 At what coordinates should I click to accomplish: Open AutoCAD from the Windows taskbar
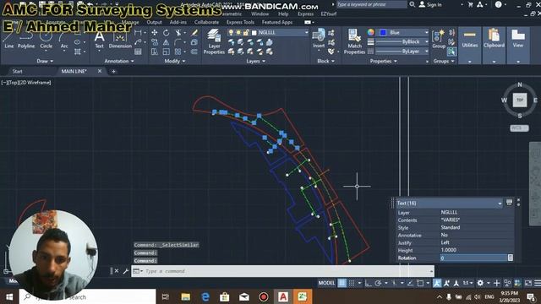coord(283,296)
